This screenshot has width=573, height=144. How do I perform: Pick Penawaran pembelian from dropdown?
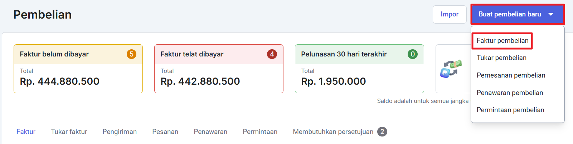click(x=510, y=93)
